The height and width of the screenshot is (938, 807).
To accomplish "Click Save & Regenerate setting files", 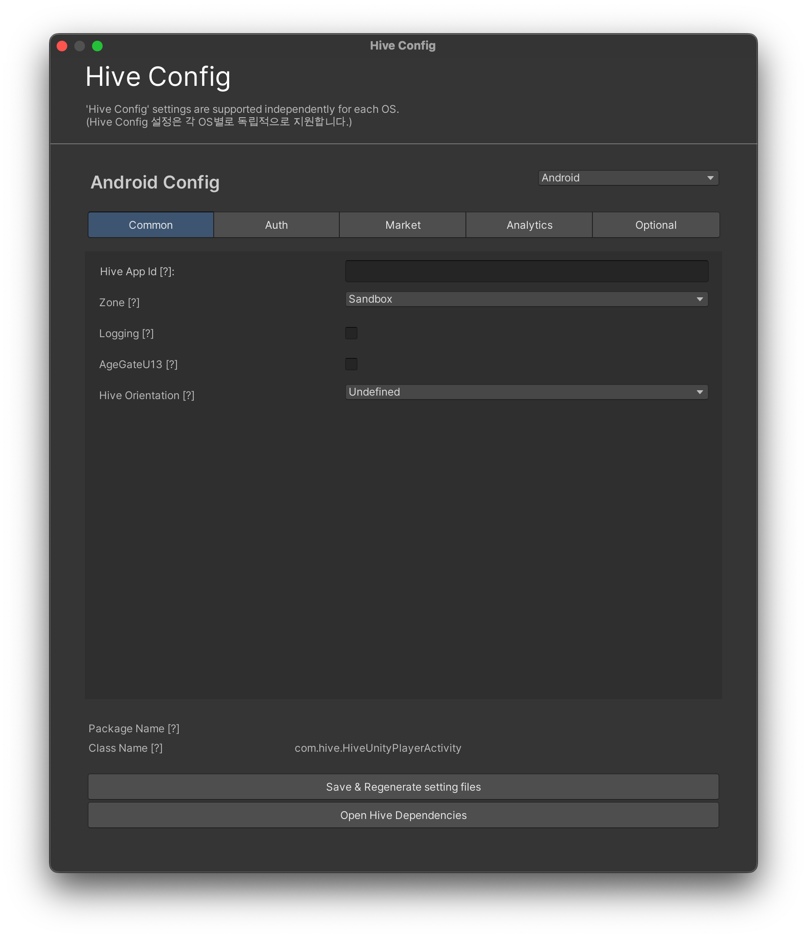I will click(x=403, y=787).
